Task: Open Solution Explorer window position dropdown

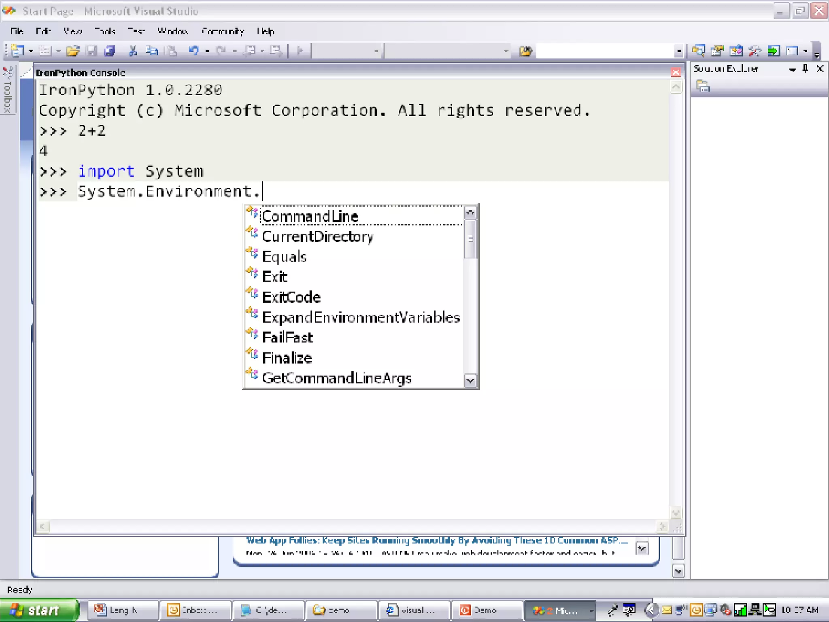Action: point(792,69)
